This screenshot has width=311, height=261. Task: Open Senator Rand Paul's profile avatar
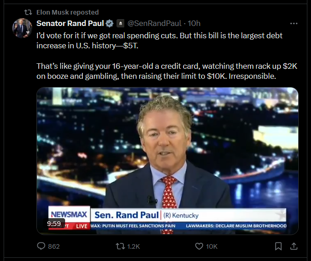(x=22, y=28)
